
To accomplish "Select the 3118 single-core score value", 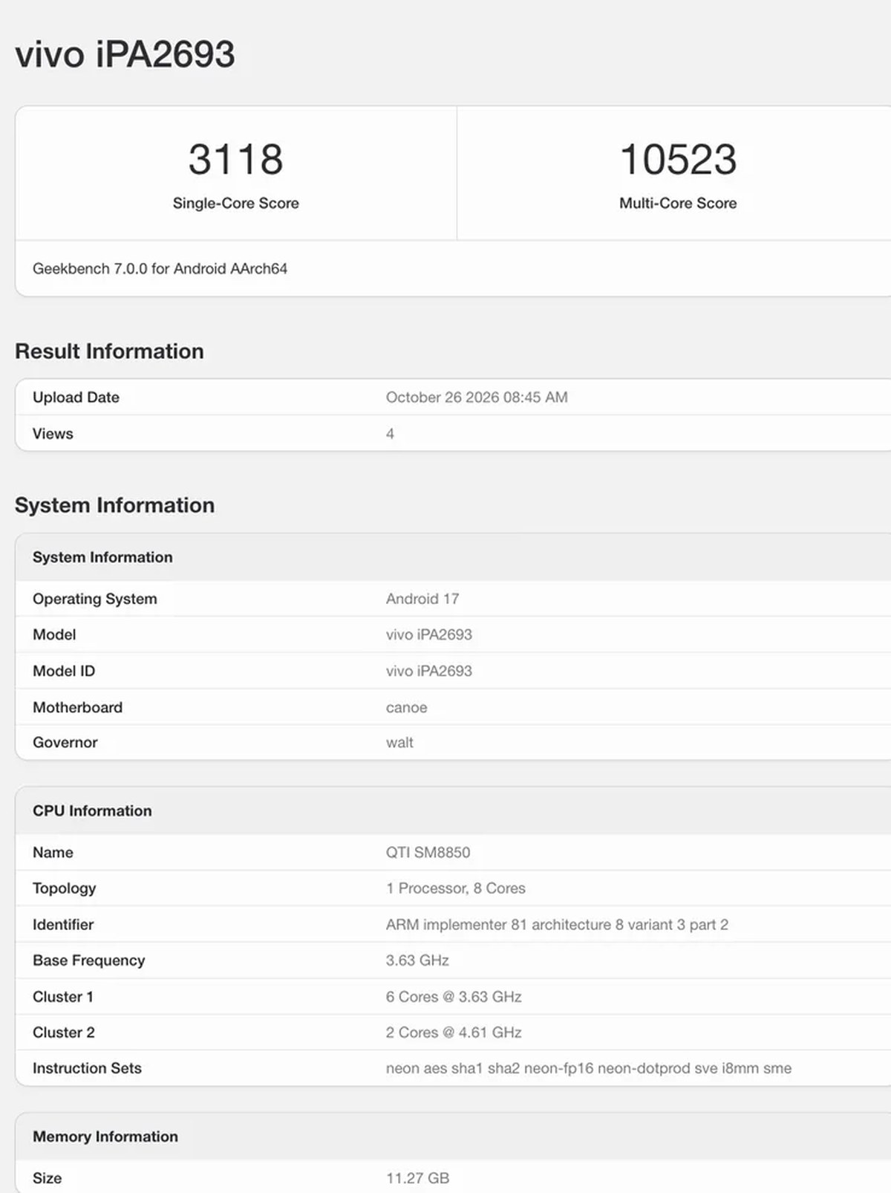I will [x=235, y=160].
